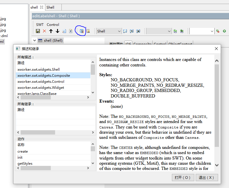
Task: Select xworker.lang.ClassBase row
Action: [53, 93]
